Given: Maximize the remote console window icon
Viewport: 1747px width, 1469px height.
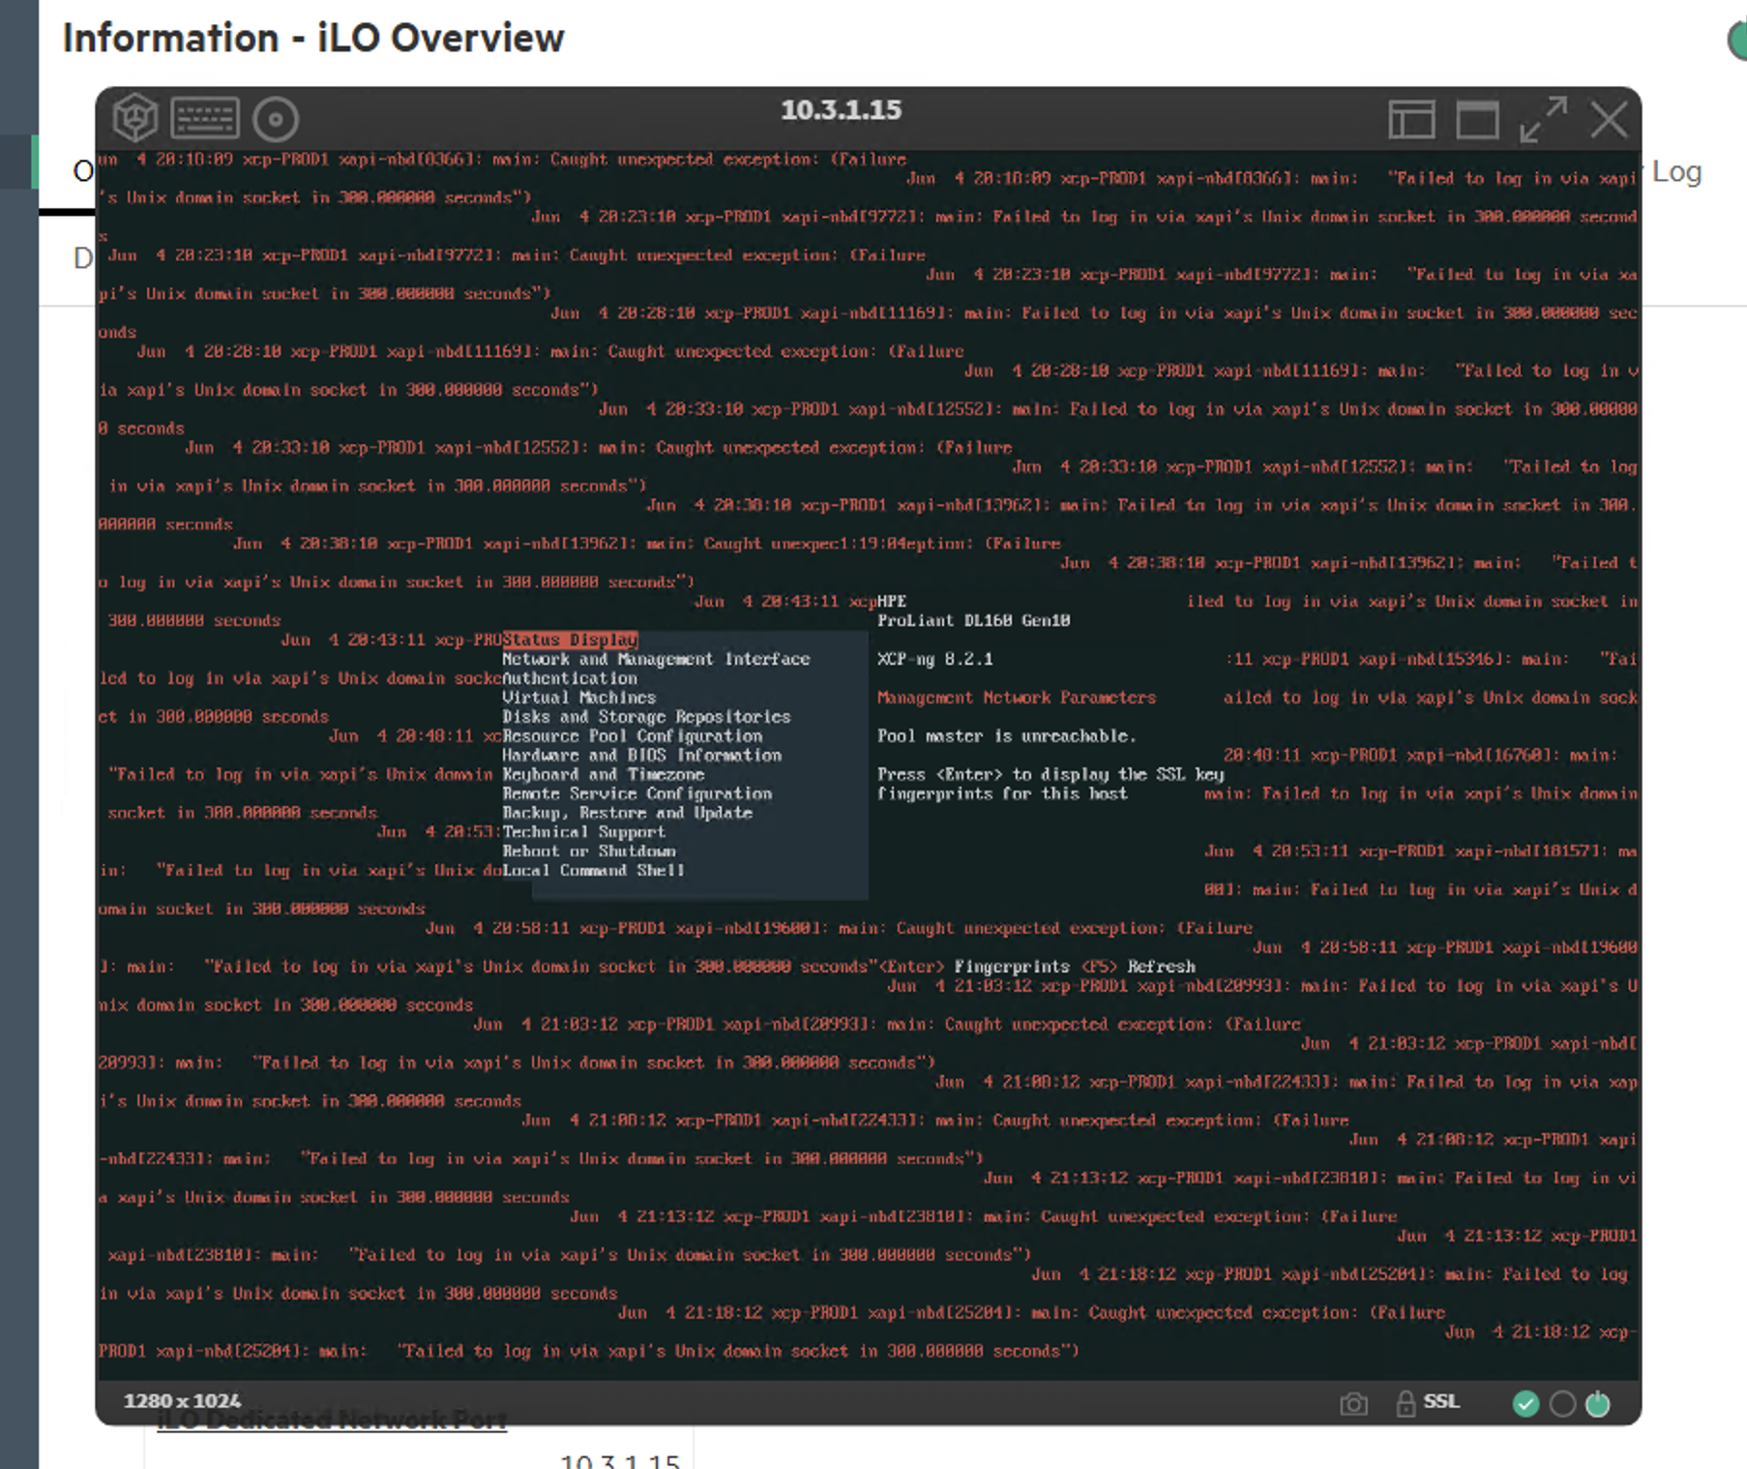Looking at the screenshot, I should point(1477,120).
